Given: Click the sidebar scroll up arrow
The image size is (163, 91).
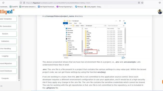Looking at the screenshot, I should tap(19, 16).
